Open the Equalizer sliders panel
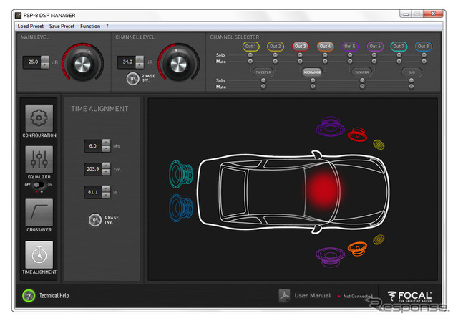Viewport: 458px width, 321px height. (38, 158)
